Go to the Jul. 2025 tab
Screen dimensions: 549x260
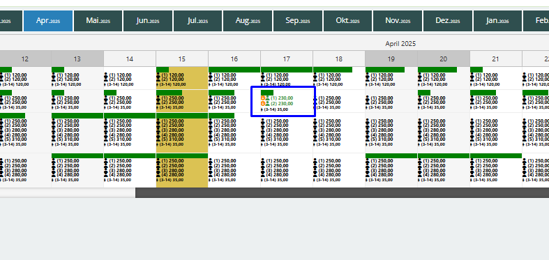(x=198, y=21)
